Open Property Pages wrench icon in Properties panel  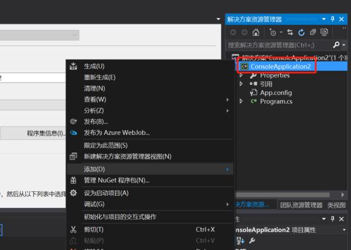[x=252, y=241]
